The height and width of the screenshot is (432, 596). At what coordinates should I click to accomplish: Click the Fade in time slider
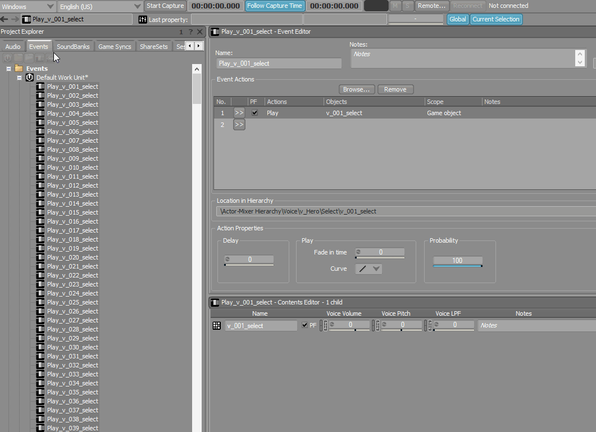380,253
